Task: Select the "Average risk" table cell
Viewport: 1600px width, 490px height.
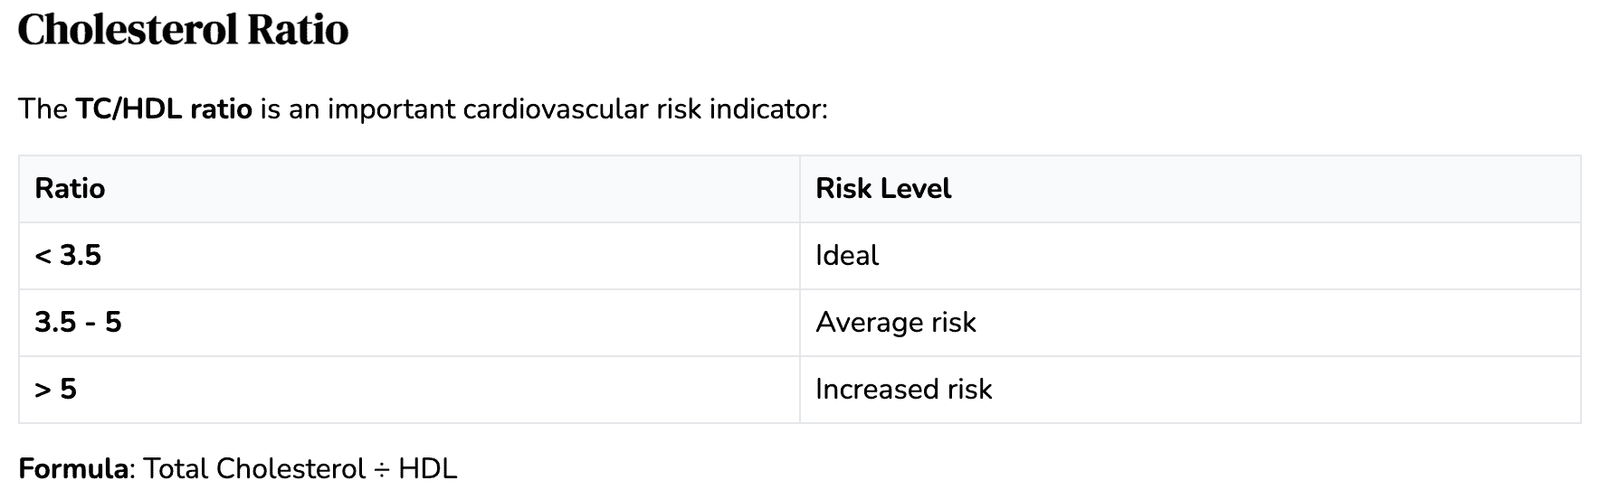Action: 895,323
